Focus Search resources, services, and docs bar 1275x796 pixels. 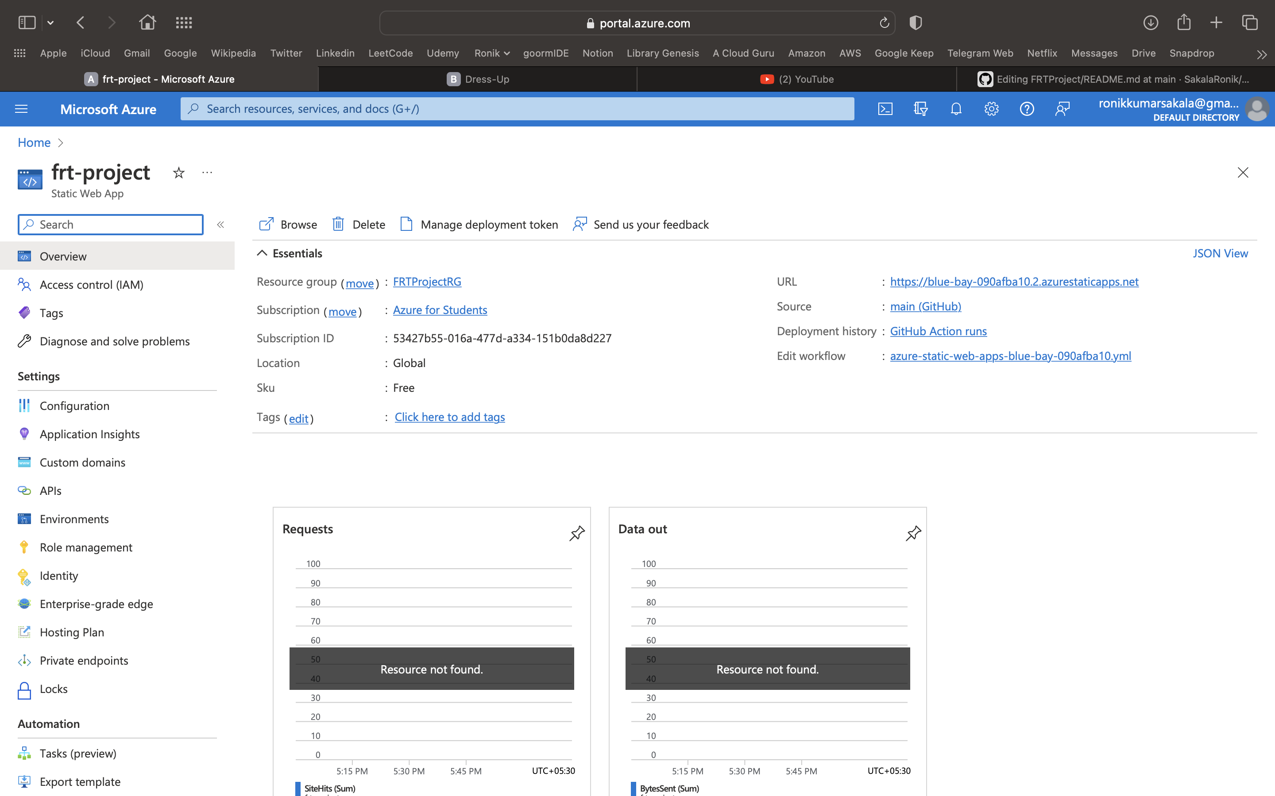pyautogui.click(x=518, y=109)
